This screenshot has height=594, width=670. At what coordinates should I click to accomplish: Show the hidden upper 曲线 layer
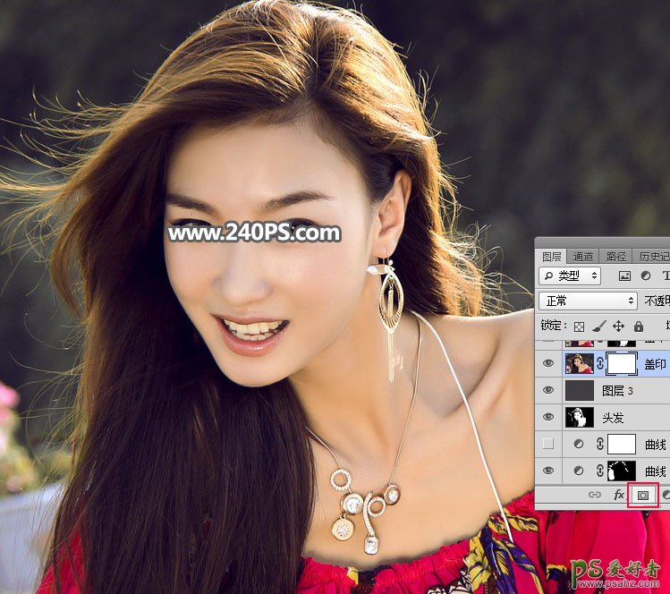(x=548, y=444)
